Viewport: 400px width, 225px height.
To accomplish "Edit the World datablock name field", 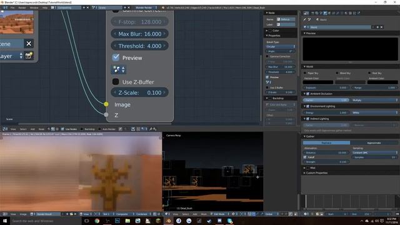I will (340, 27).
